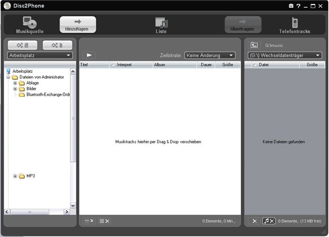Expand the Bilder folder
Screen dimensions: 329x237
point(15,89)
